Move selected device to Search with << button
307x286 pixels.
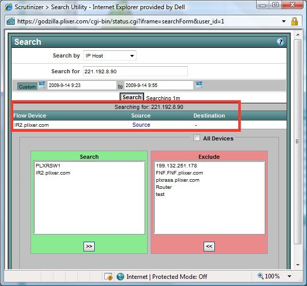click(209, 246)
